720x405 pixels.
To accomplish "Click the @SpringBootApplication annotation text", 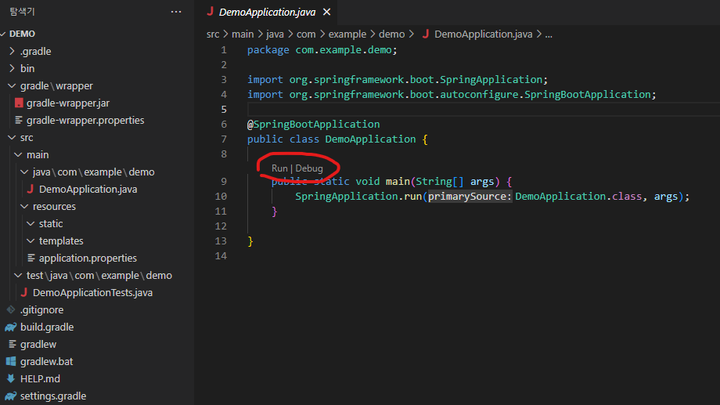I will click(314, 124).
